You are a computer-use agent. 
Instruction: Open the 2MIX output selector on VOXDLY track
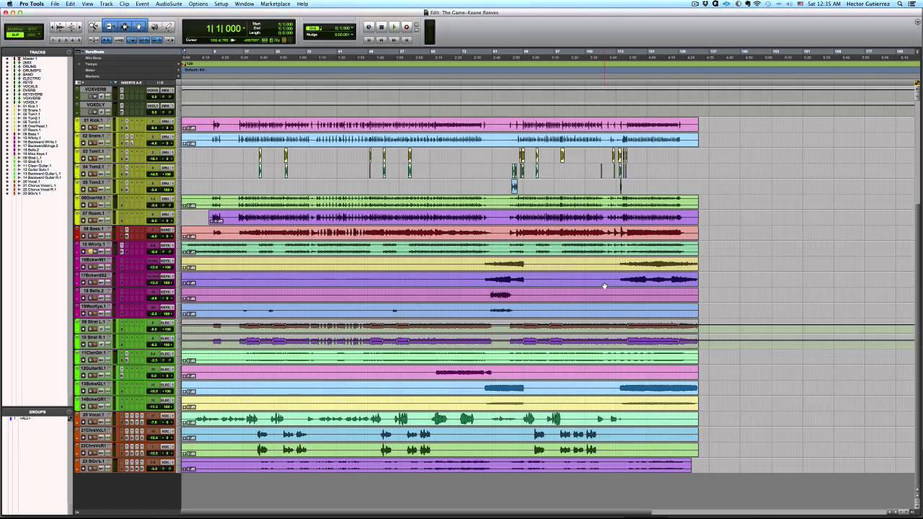pos(165,105)
